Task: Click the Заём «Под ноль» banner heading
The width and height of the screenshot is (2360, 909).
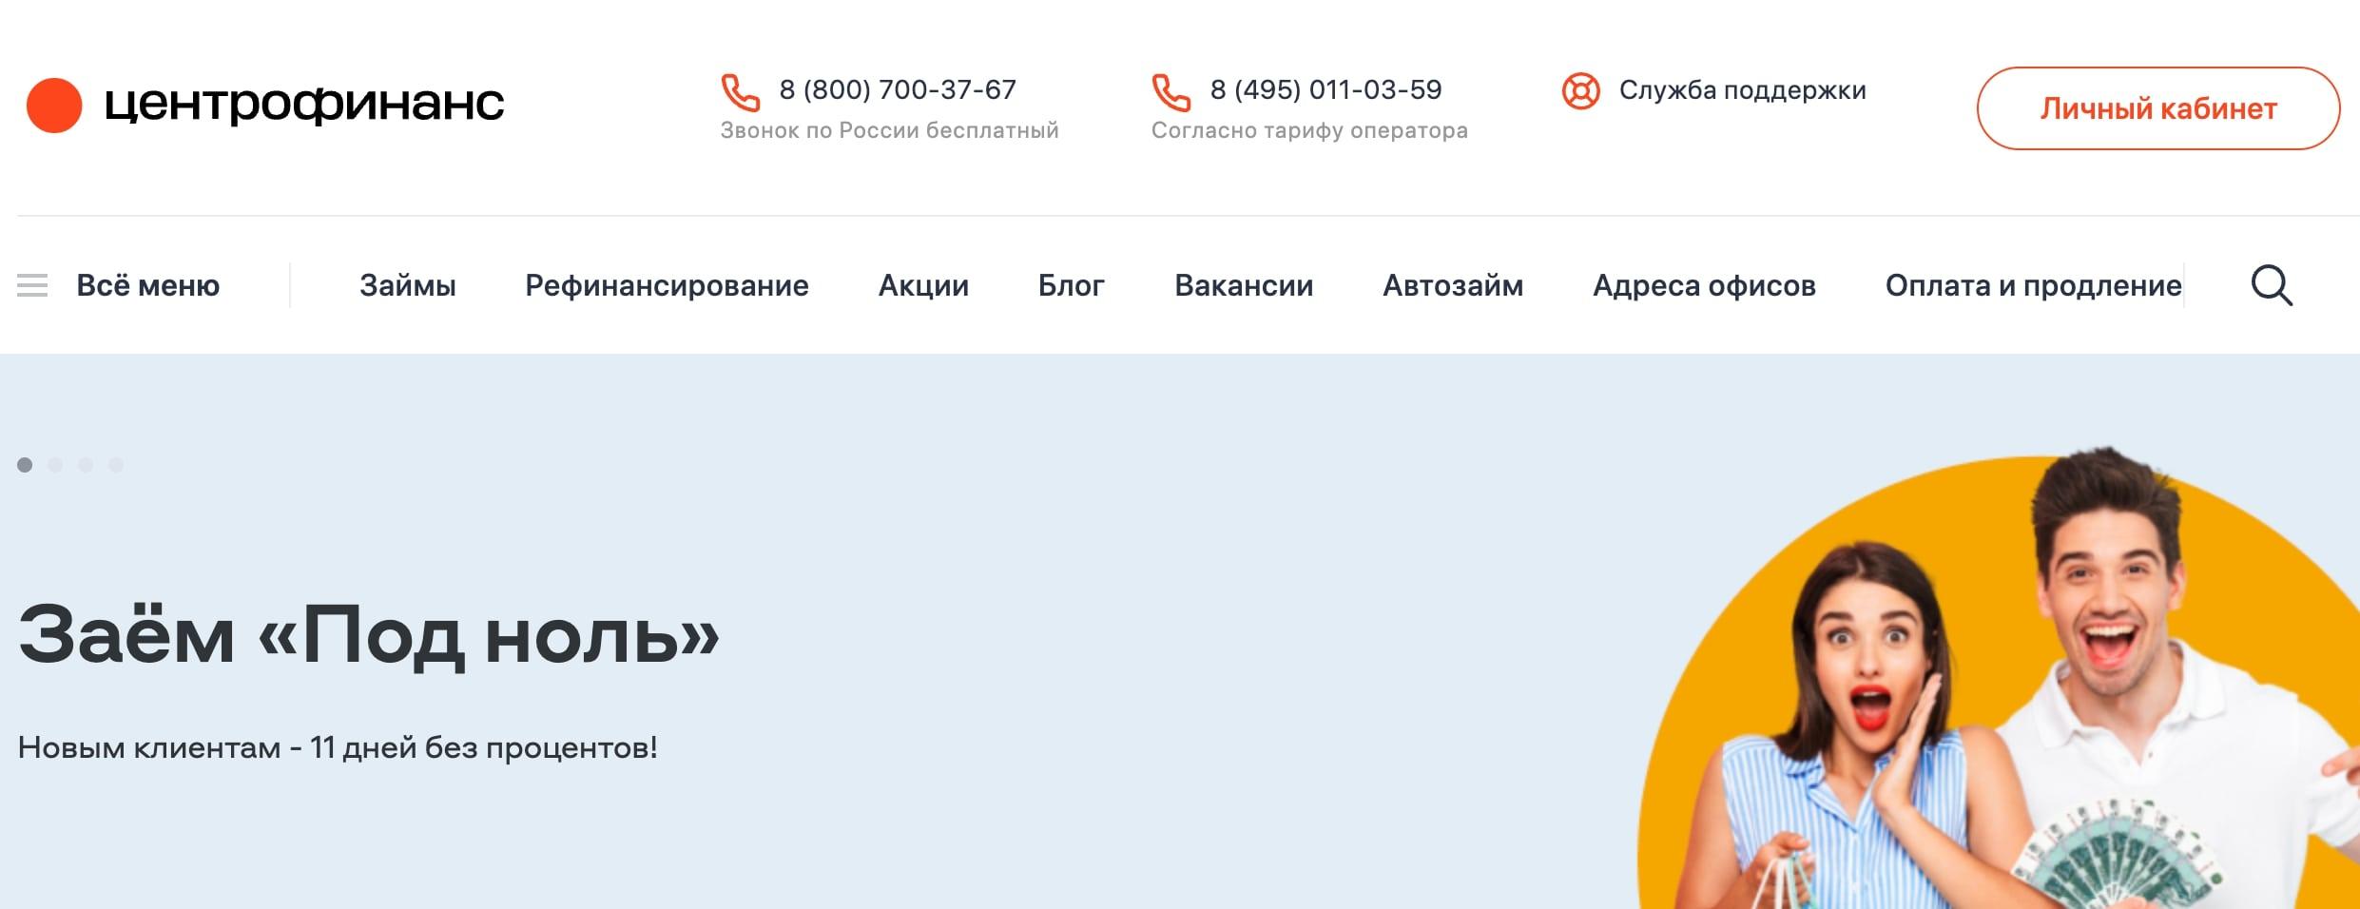Action: coord(369,635)
